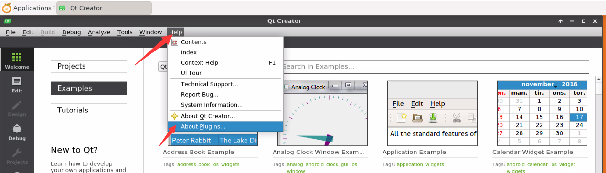Click the Applications menu icon in taskbar
This screenshot has height=173, width=606.
point(6,8)
